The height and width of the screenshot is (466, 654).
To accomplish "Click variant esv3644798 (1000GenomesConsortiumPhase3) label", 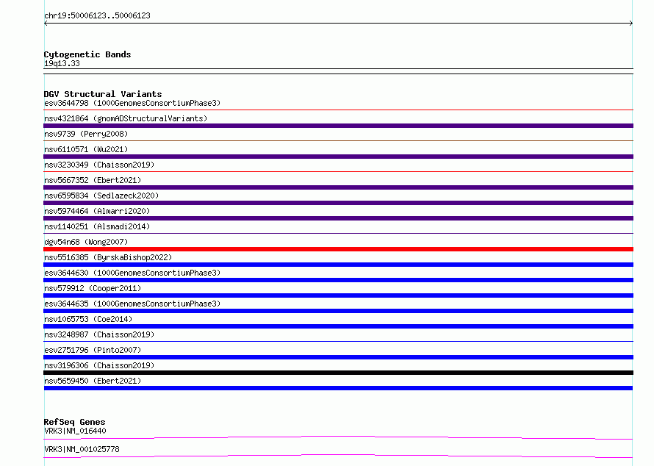I will tap(132, 103).
